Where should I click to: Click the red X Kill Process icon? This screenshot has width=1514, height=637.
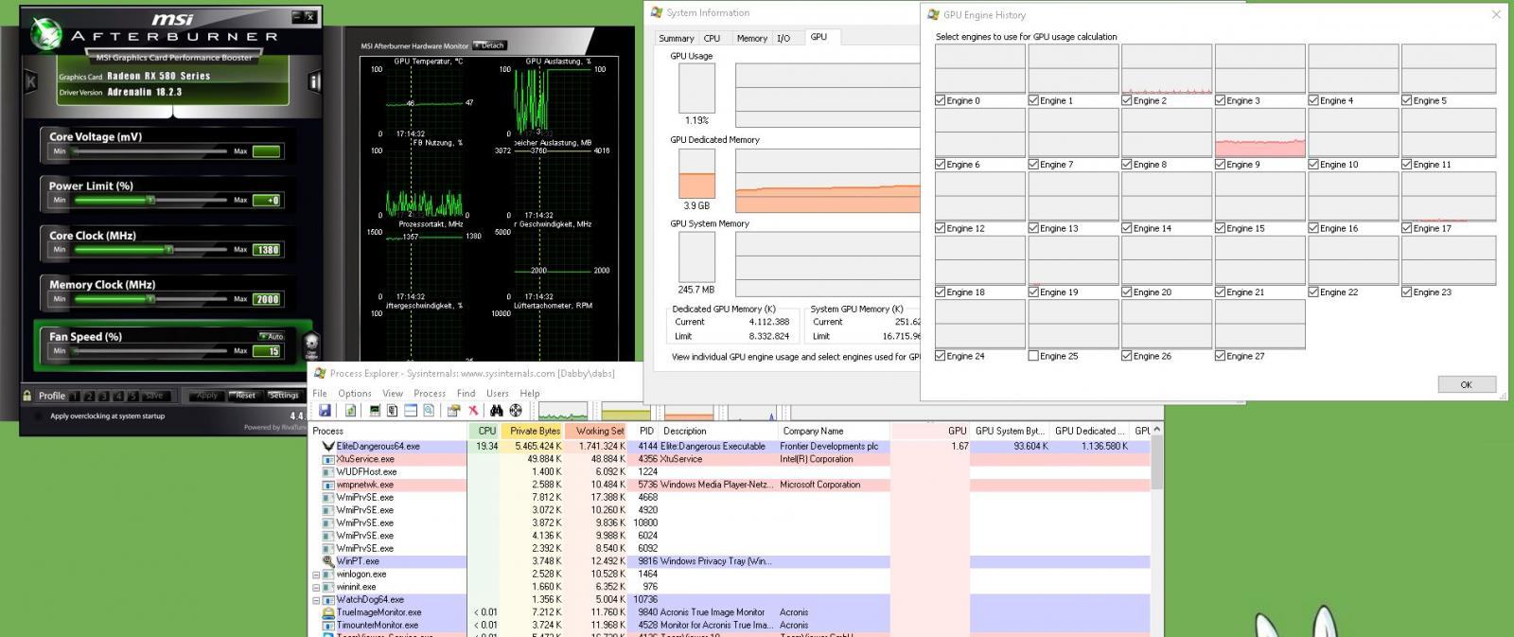[473, 410]
